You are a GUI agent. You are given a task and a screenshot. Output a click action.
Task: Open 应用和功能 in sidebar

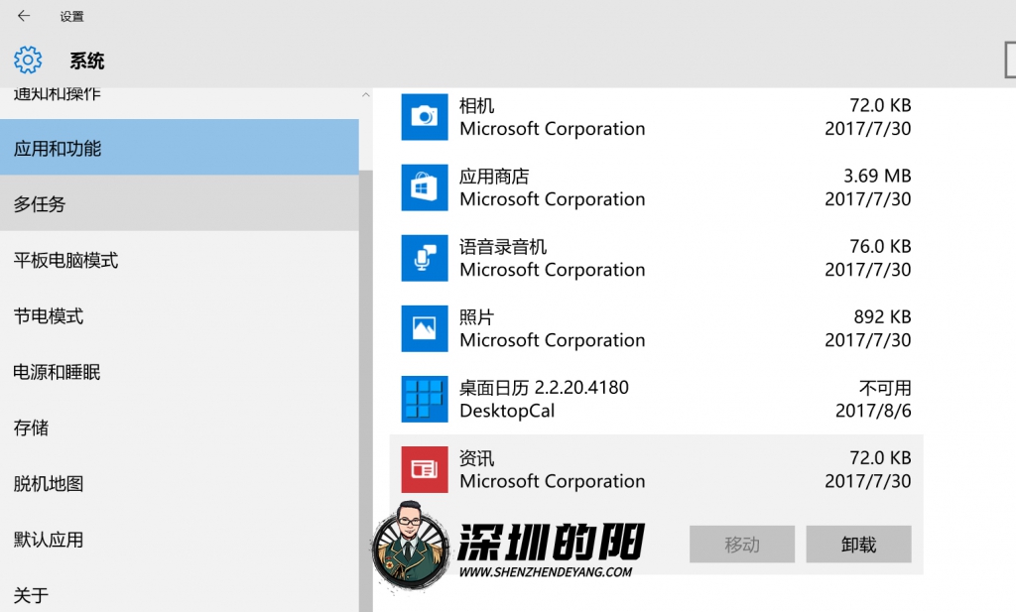(x=180, y=148)
